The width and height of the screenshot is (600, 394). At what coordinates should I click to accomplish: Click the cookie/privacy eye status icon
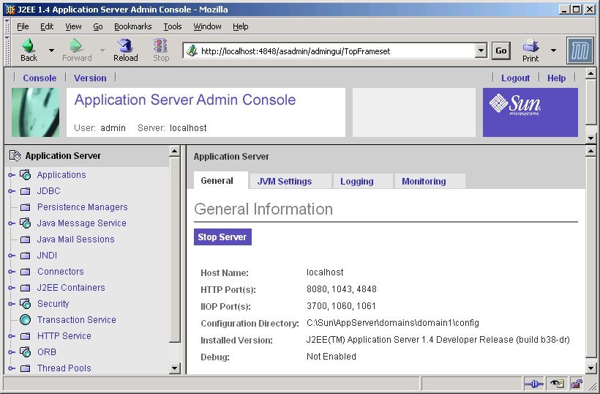tap(557, 383)
